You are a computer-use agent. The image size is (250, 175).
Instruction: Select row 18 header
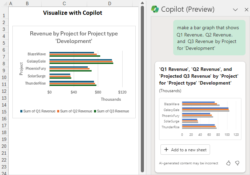coord(4,132)
